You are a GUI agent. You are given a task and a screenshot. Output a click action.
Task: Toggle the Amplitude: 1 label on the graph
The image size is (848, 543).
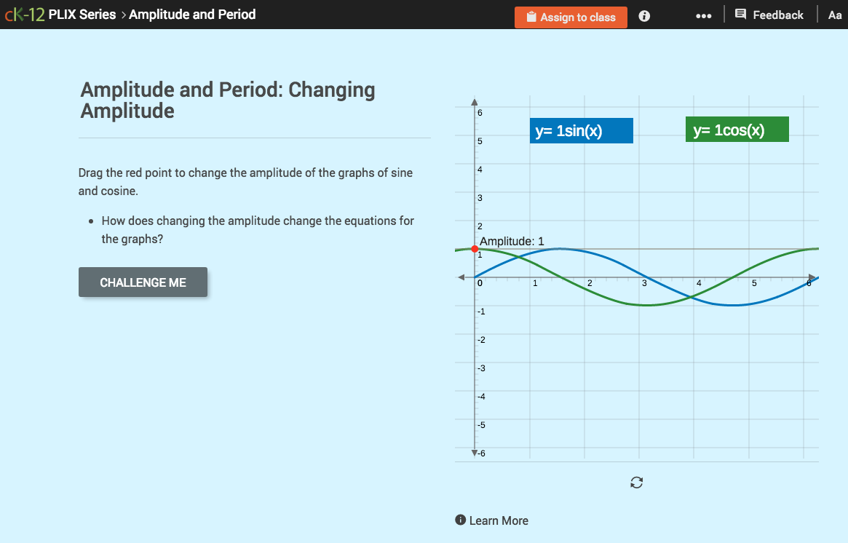pyautogui.click(x=511, y=241)
